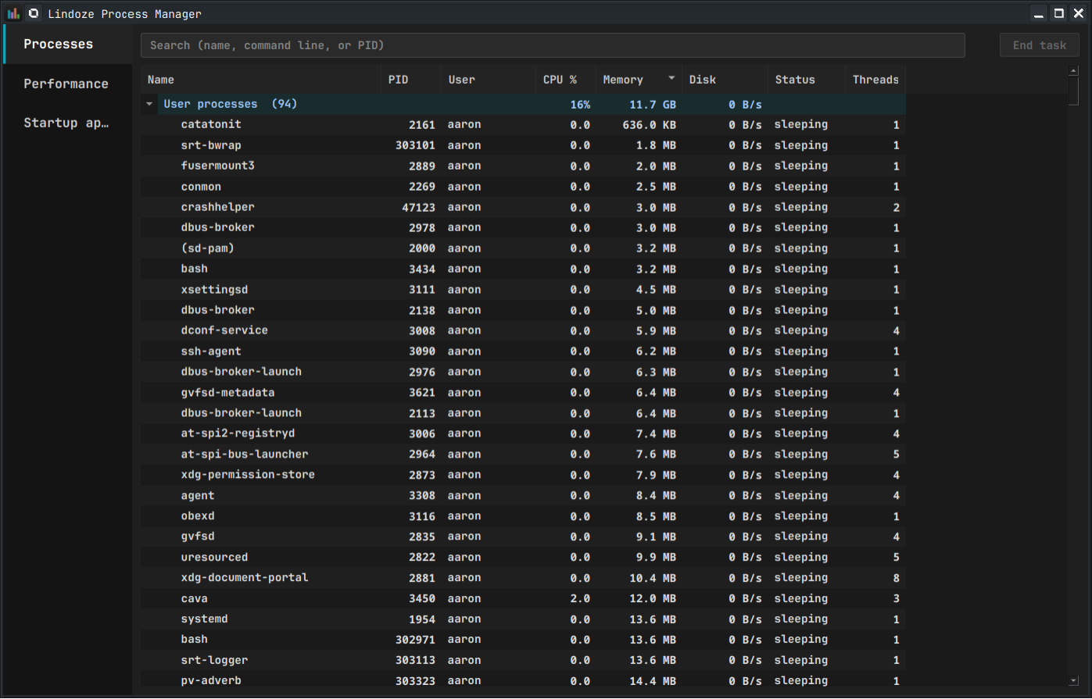This screenshot has height=699, width=1092.
Task: Select dbus-broker with PID 2978
Action: pyautogui.click(x=523, y=227)
